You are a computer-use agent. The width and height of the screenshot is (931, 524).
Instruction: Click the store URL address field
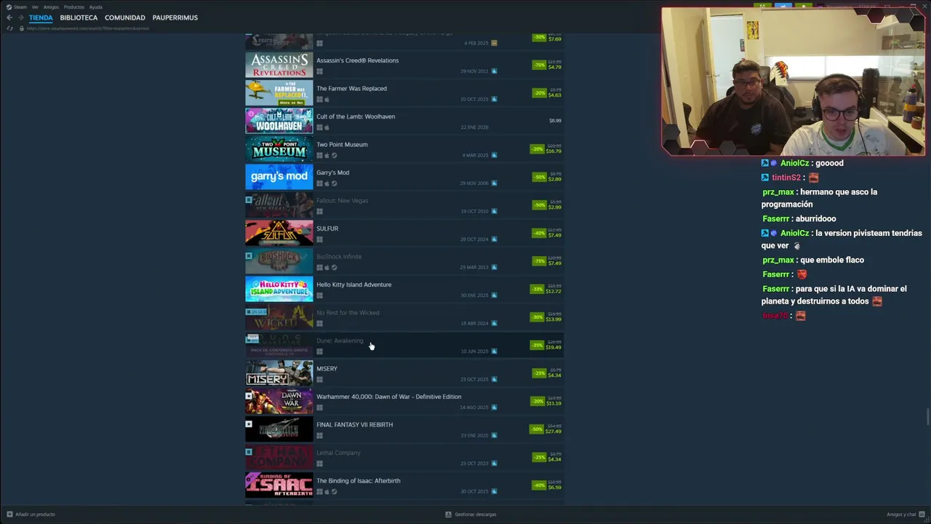coord(88,28)
